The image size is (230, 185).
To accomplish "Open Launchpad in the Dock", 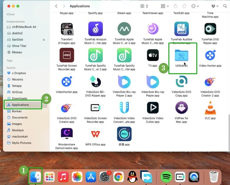I will tap(49, 177).
